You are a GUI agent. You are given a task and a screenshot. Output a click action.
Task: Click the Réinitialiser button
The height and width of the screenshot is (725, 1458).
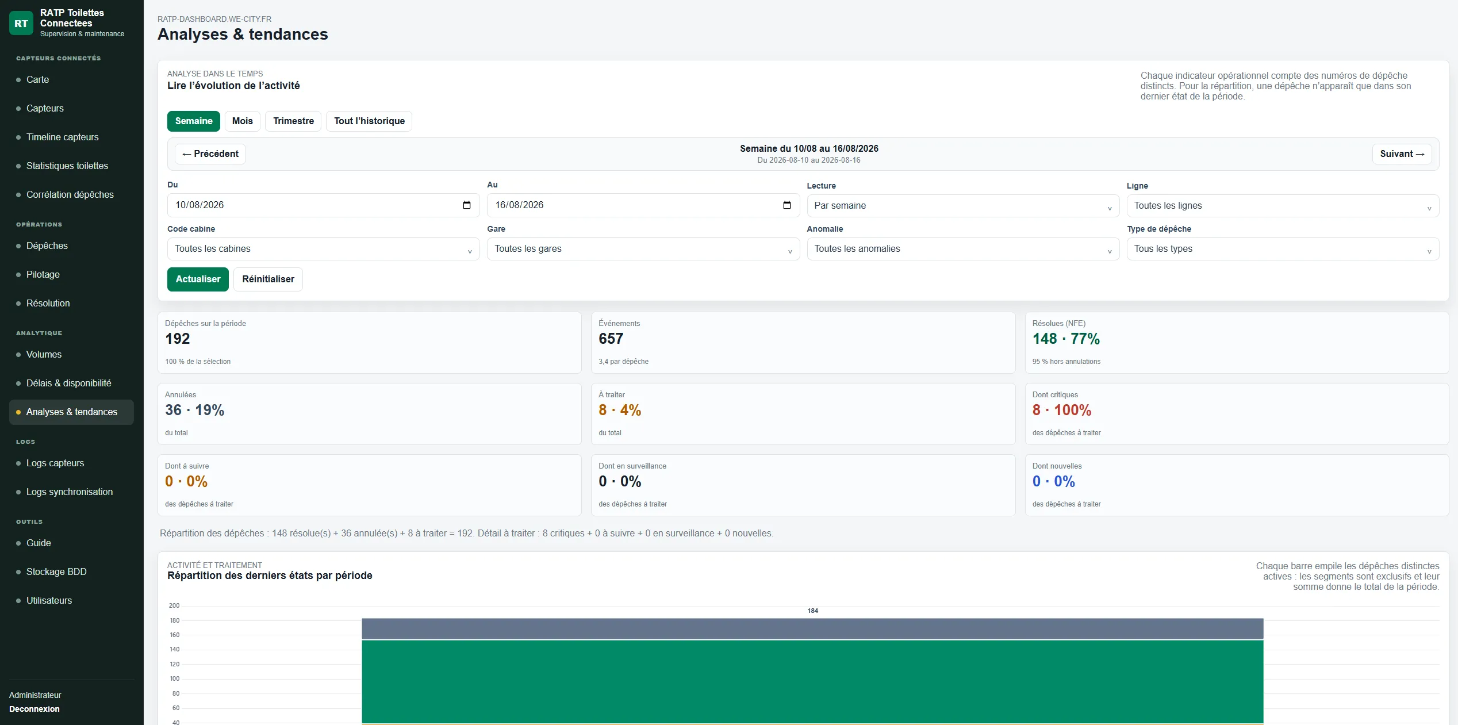point(268,279)
